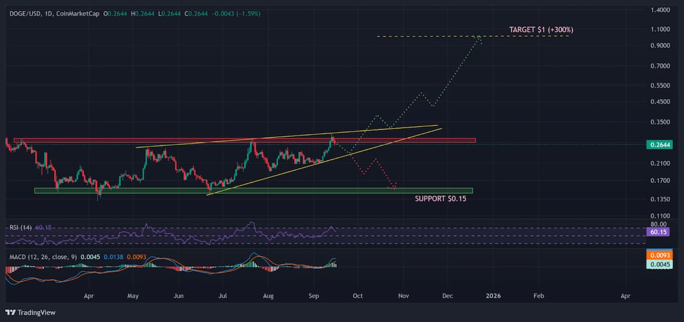Select the MACD (12, 26, close, 9) label
The height and width of the screenshot is (322, 684).
pos(43,256)
